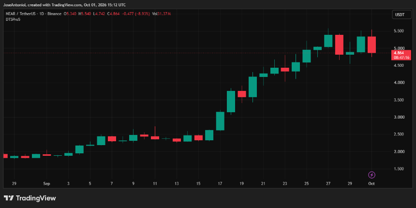This screenshot has height=208, width=416.
Task: Click the 4.000 price axis label
Action: [x=399, y=83]
